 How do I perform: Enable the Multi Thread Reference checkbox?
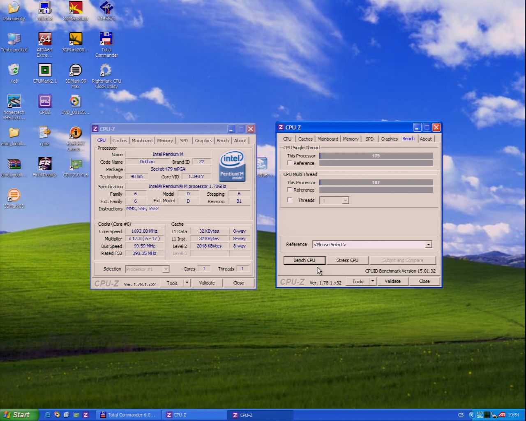(x=290, y=190)
